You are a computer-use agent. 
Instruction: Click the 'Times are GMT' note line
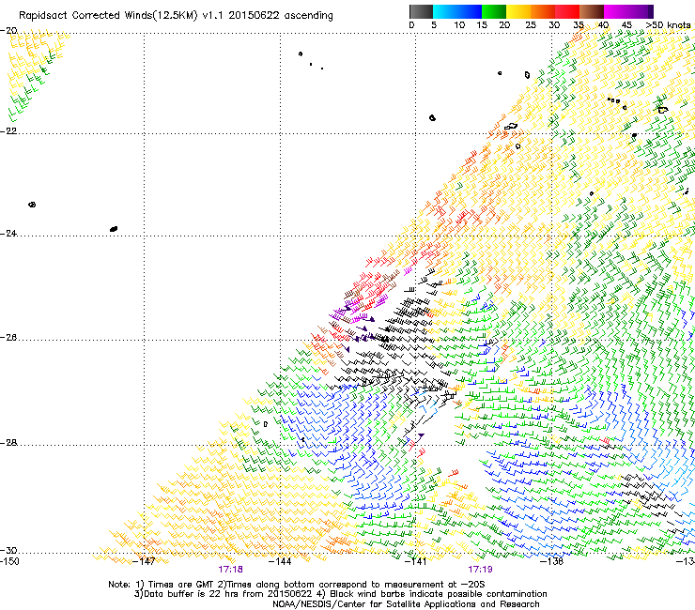pyautogui.click(x=297, y=585)
